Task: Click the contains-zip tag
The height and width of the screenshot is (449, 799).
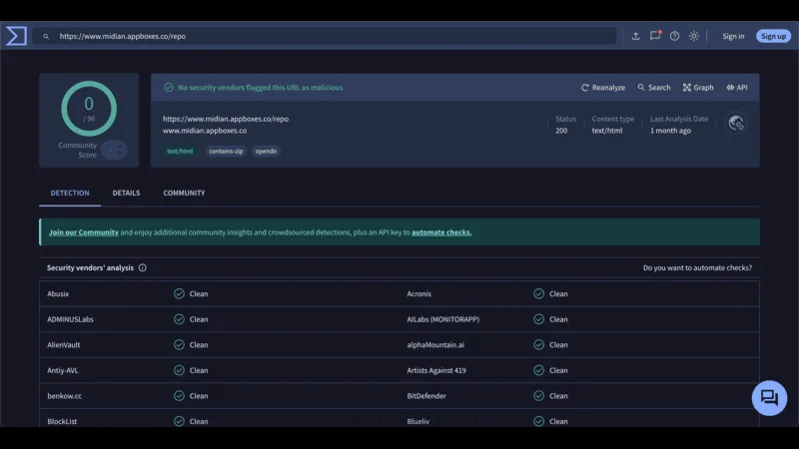Action: [x=225, y=151]
